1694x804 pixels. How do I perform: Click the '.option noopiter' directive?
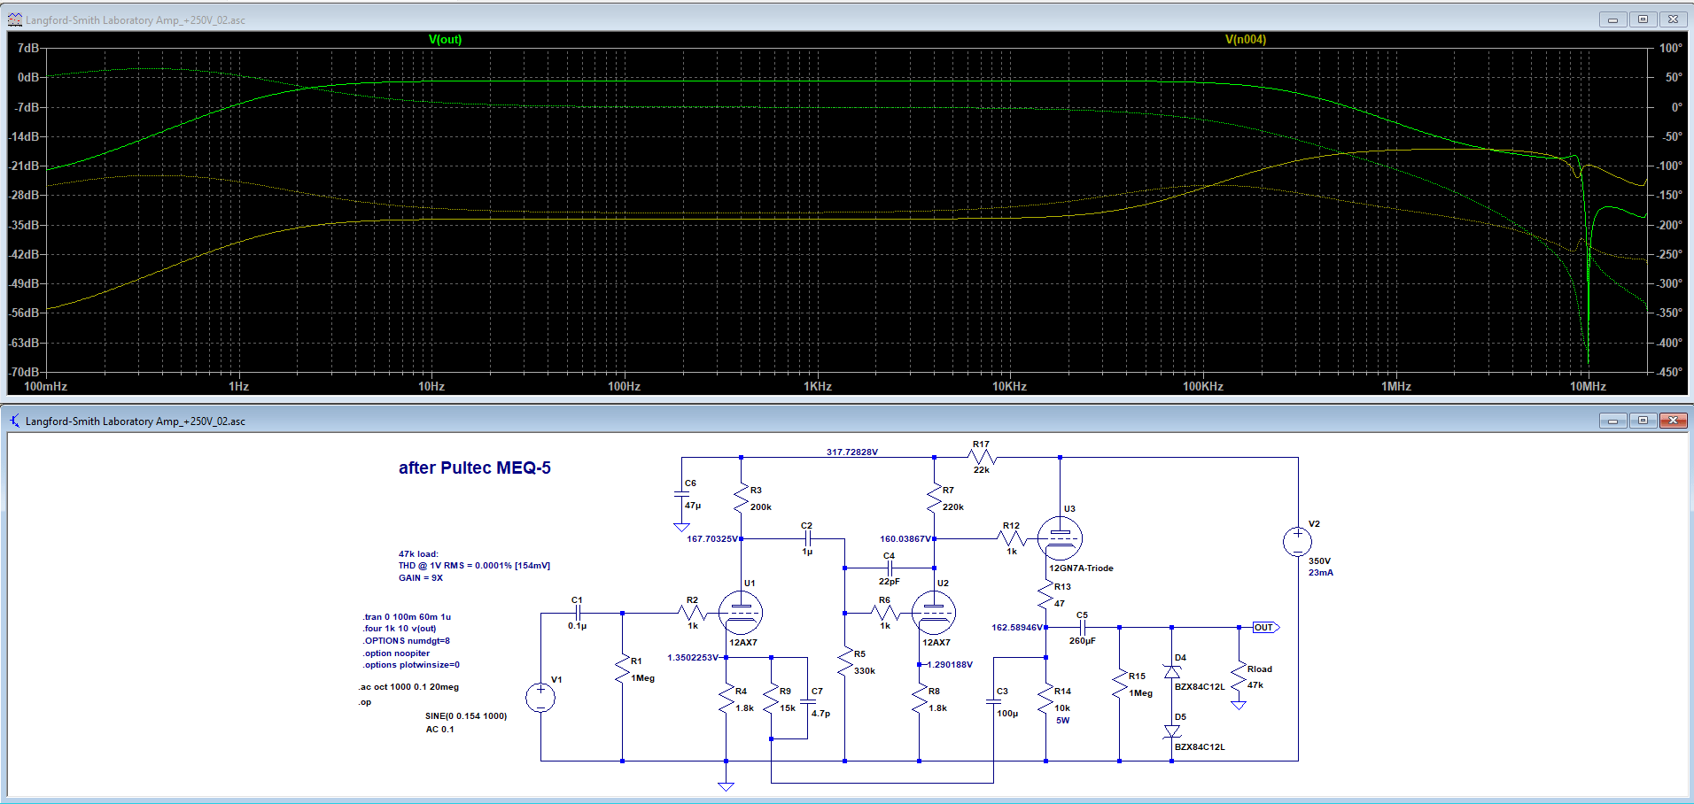[396, 653]
